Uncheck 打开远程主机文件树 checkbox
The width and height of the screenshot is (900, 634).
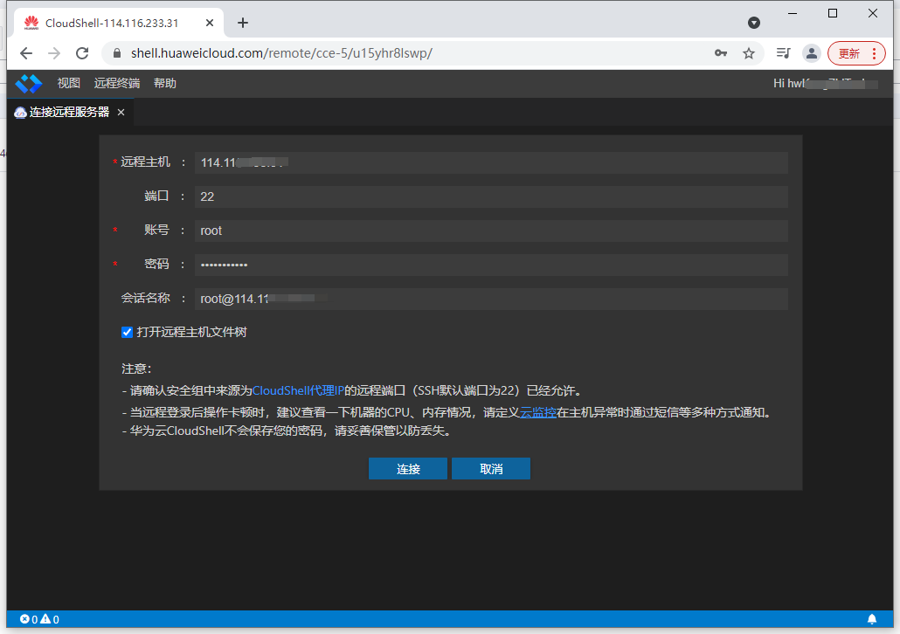[x=128, y=332]
